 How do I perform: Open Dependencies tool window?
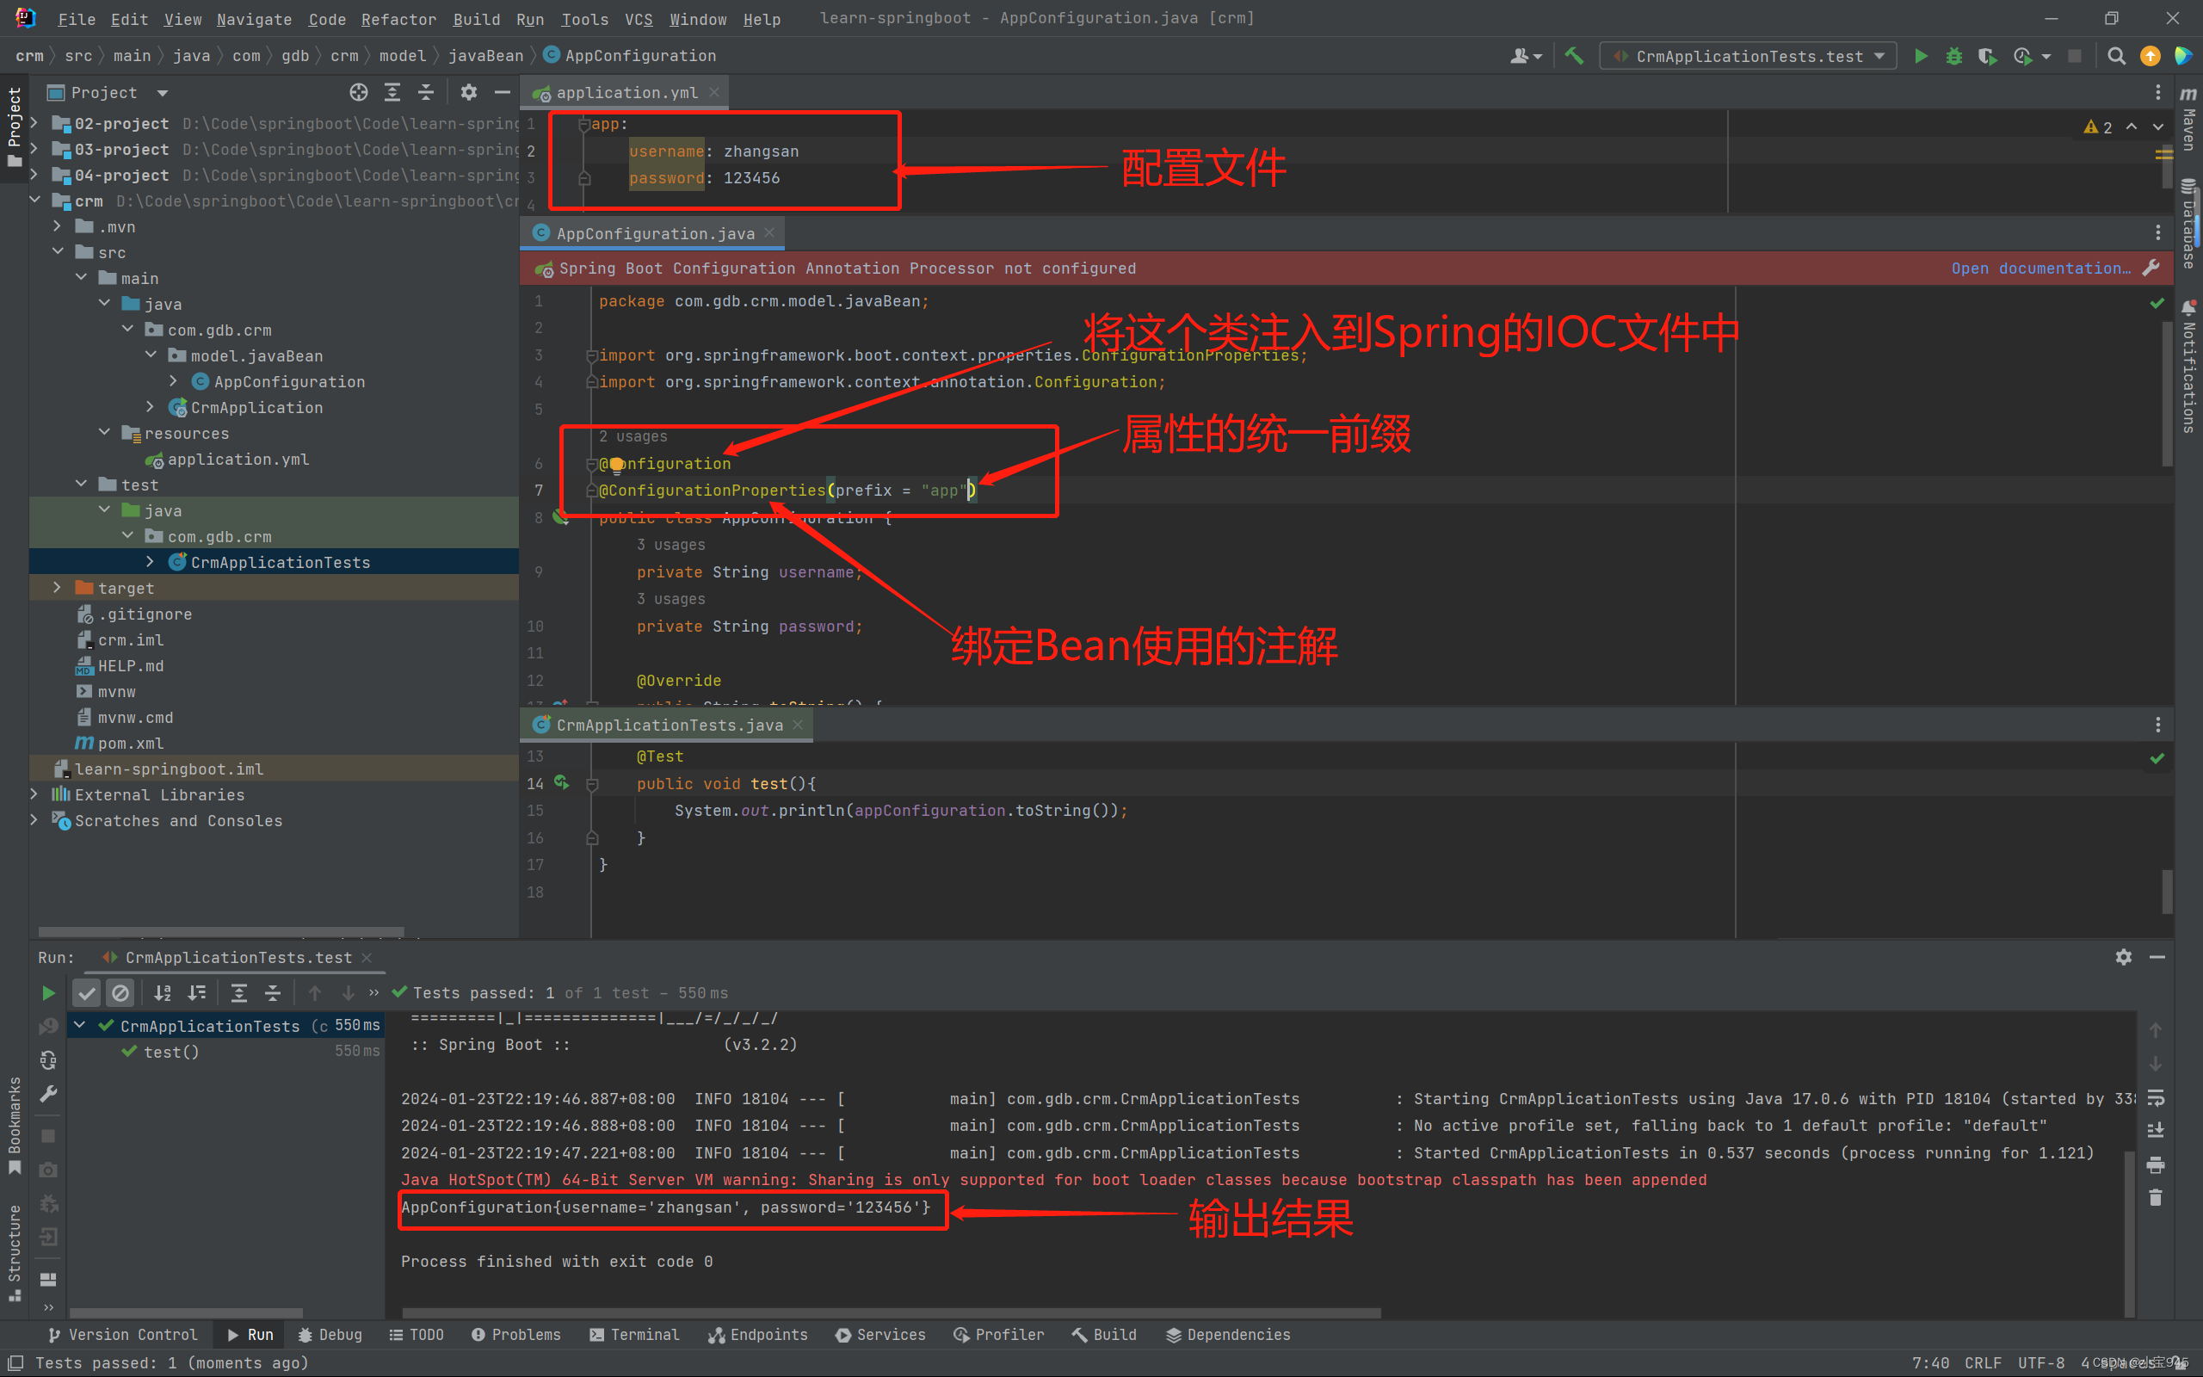(1228, 1334)
